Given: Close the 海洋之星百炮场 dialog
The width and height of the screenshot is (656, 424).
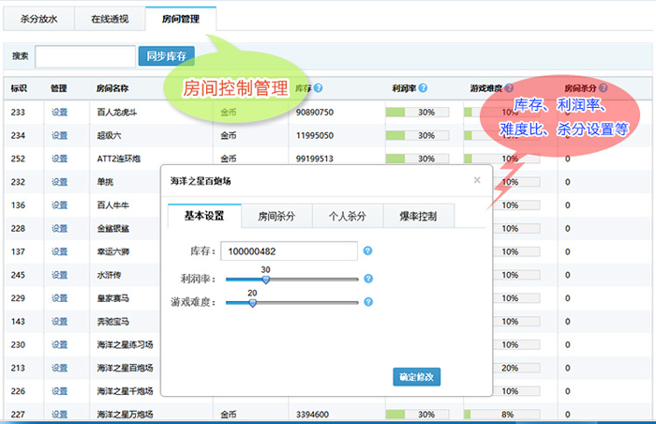Looking at the screenshot, I should click(476, 179).
